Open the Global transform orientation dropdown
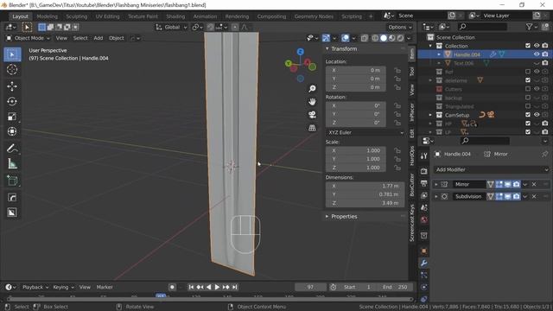 [x=171, y=27]
